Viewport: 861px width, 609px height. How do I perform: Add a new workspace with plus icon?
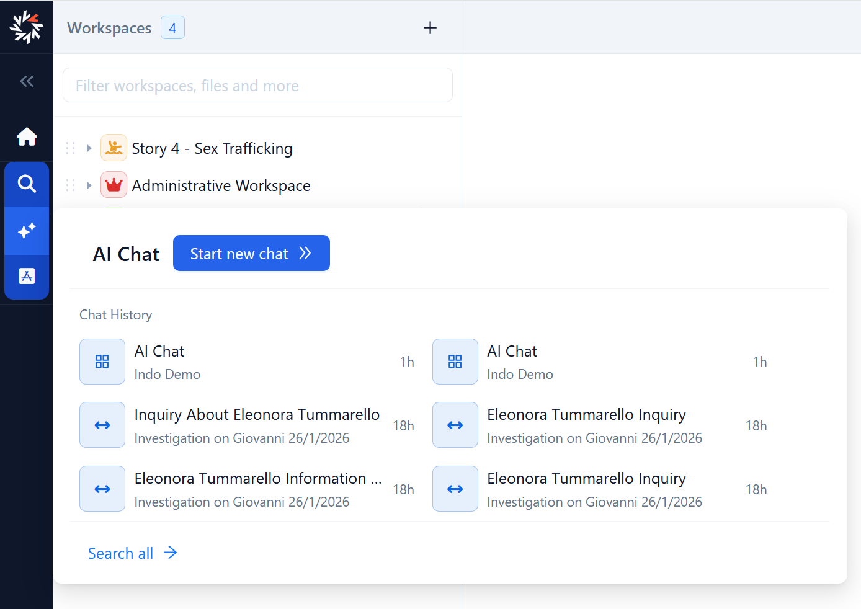click(430, 28)
